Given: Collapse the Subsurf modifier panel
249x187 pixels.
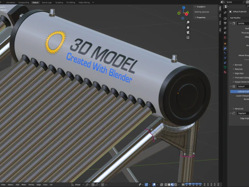Looking at the screenshot, I should point(231,86).
